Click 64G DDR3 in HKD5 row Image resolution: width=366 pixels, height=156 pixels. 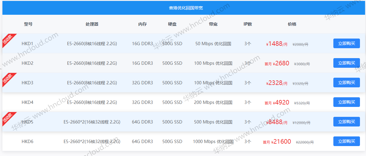(142, 122)
